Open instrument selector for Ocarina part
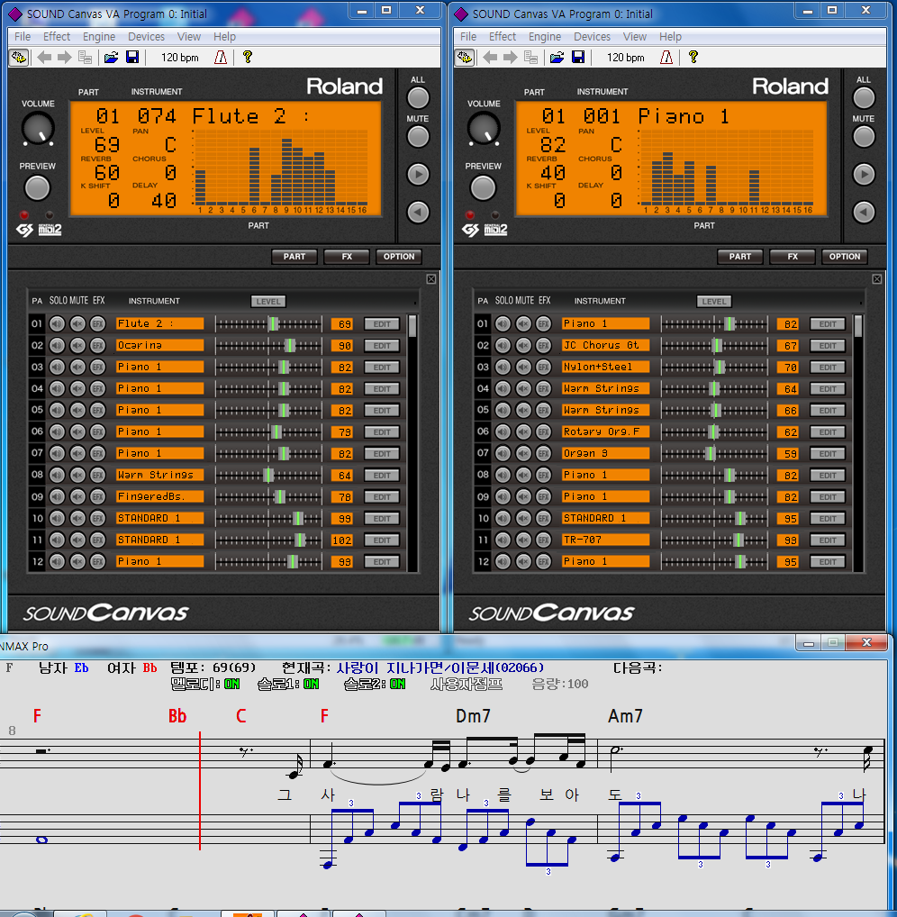Viewport: 897px width, 917px height. [x=159, y=345]
